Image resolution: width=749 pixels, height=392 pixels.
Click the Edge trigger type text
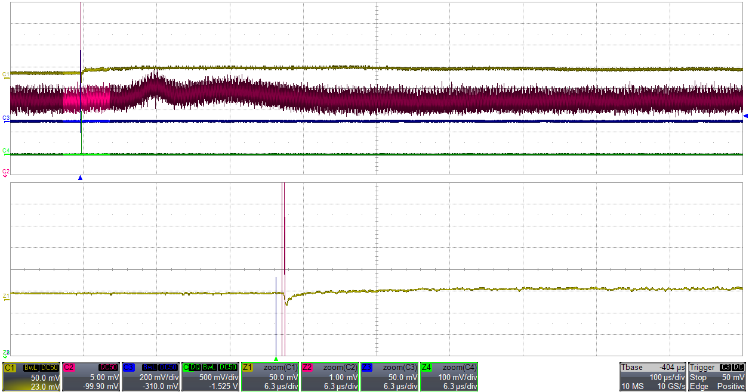[699, 387]
